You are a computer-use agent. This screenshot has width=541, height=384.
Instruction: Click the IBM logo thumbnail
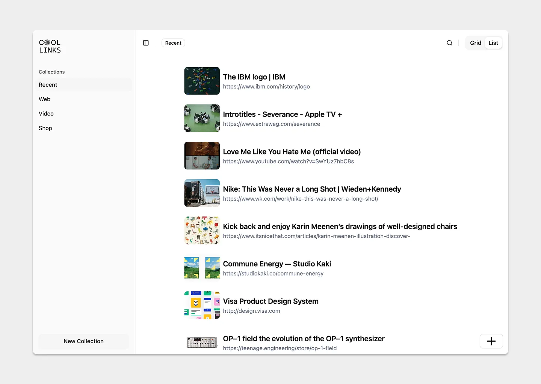coord(202,81)
